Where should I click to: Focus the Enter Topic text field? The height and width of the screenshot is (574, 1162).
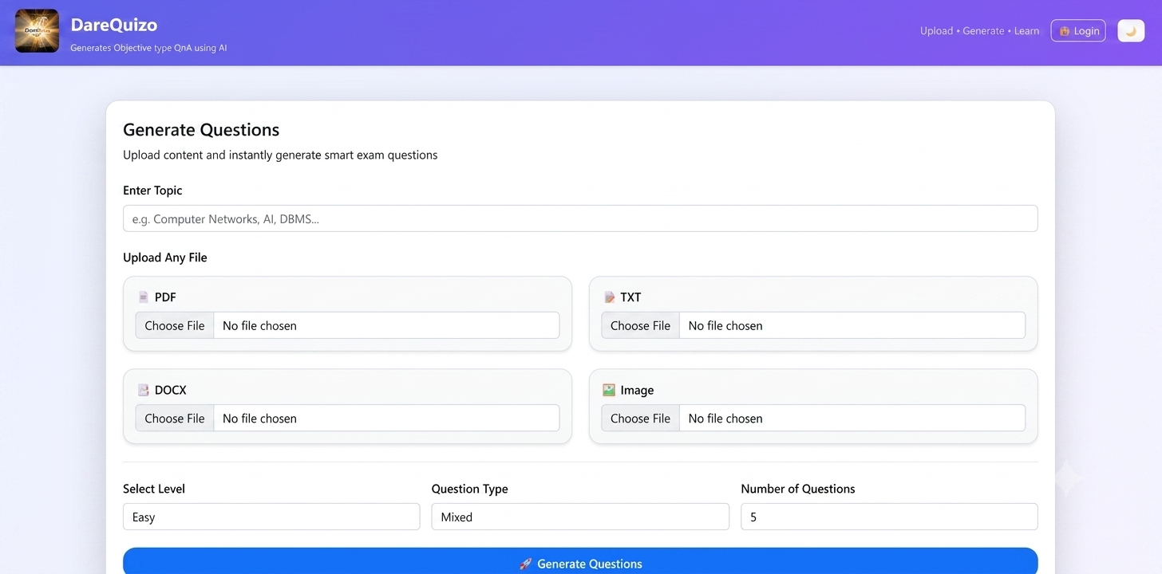pos(580,218)
